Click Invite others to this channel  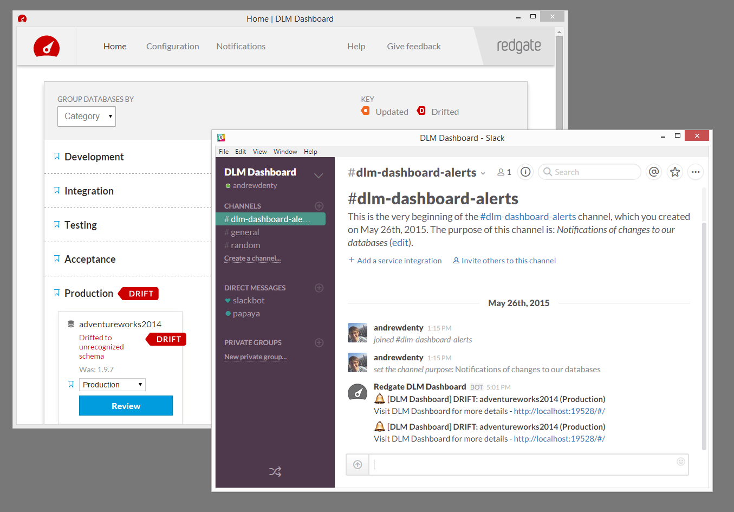point(504,261)
